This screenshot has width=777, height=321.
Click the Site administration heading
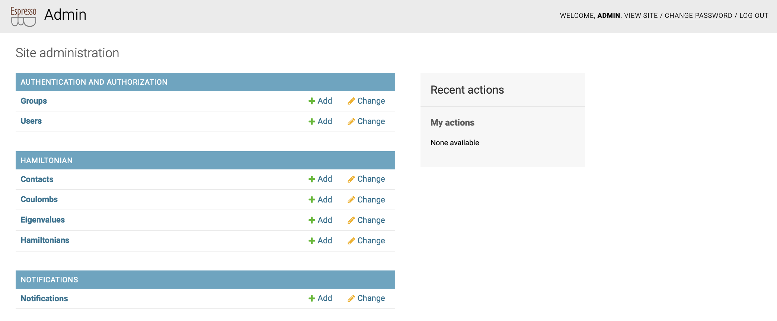point(67,53)
